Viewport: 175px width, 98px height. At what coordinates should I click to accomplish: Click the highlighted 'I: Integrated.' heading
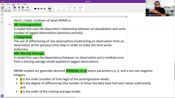(x=23, y=37)
